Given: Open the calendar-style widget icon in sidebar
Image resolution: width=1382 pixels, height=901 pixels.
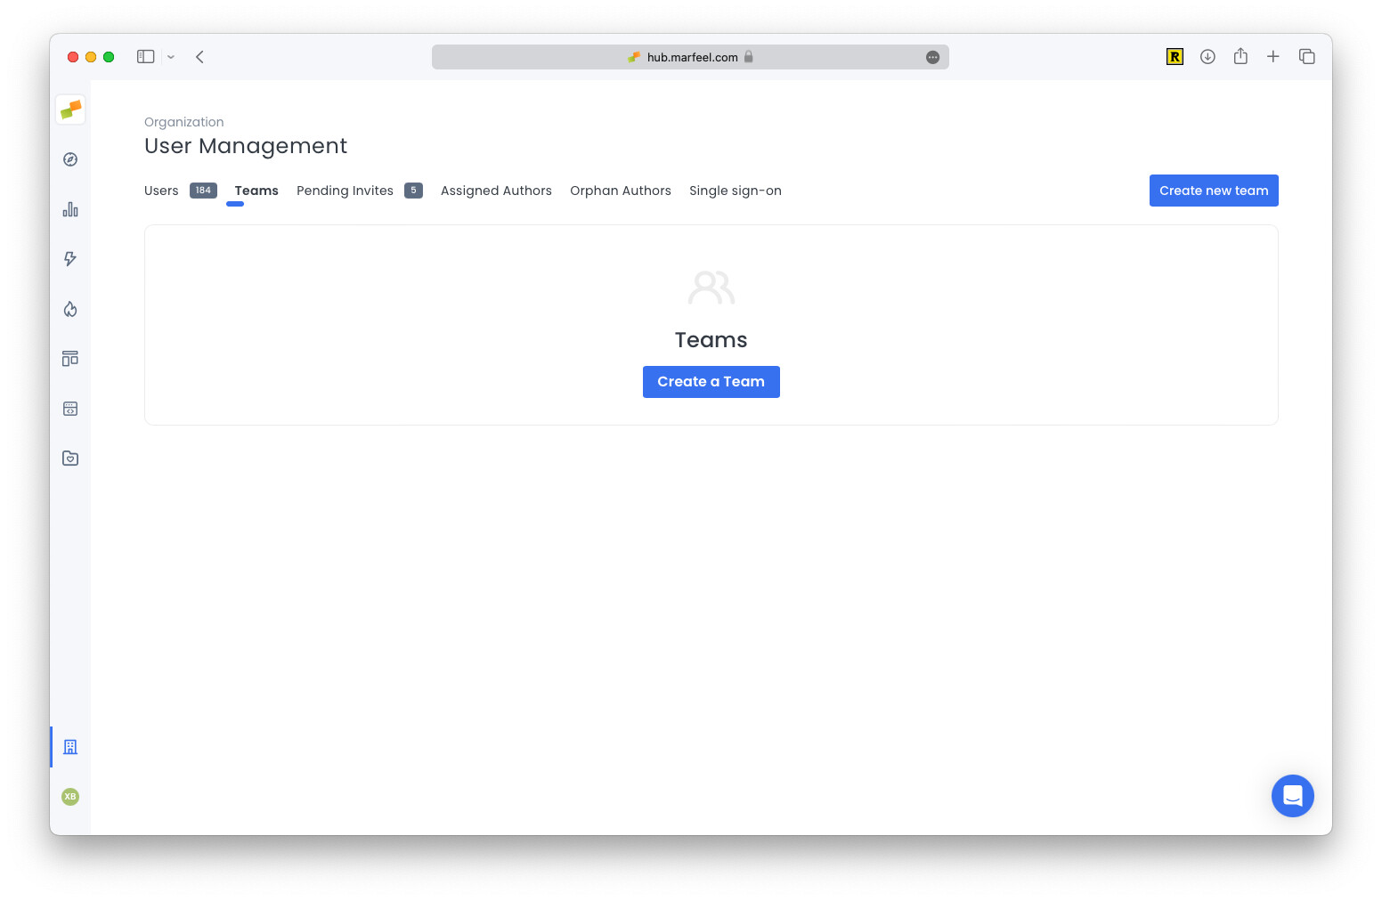Looking at the screenshot, I should (x=70, y=408).
